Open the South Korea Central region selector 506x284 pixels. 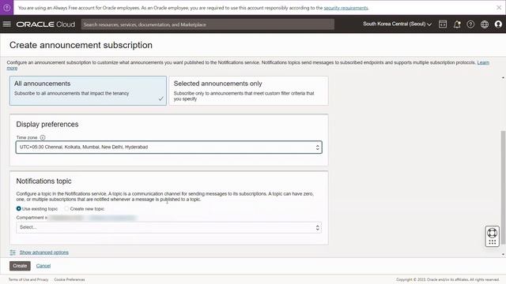point(397,24)
